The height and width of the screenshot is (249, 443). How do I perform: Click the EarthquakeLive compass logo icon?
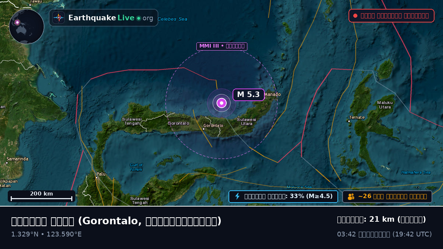59,18
